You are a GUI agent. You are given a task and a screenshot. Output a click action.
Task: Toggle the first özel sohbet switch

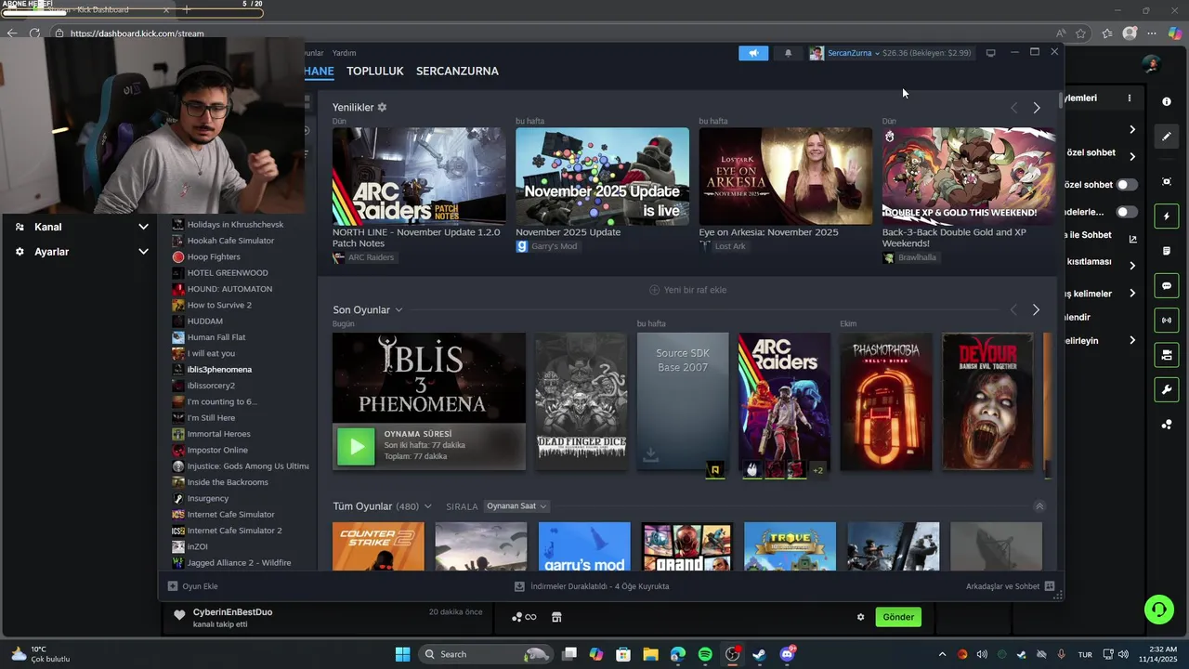click(x=1127, y=185)
